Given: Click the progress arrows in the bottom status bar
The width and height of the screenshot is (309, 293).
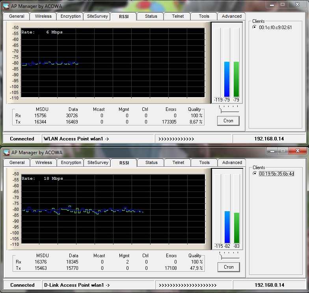Looking at the screenshot, I should pos(188,286).
